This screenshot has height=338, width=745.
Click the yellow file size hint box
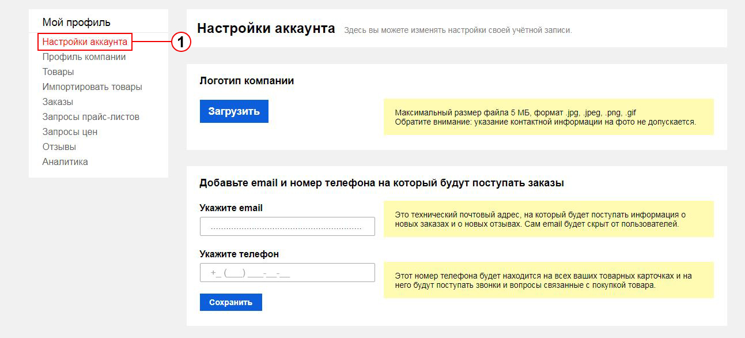tap(549, 117)
